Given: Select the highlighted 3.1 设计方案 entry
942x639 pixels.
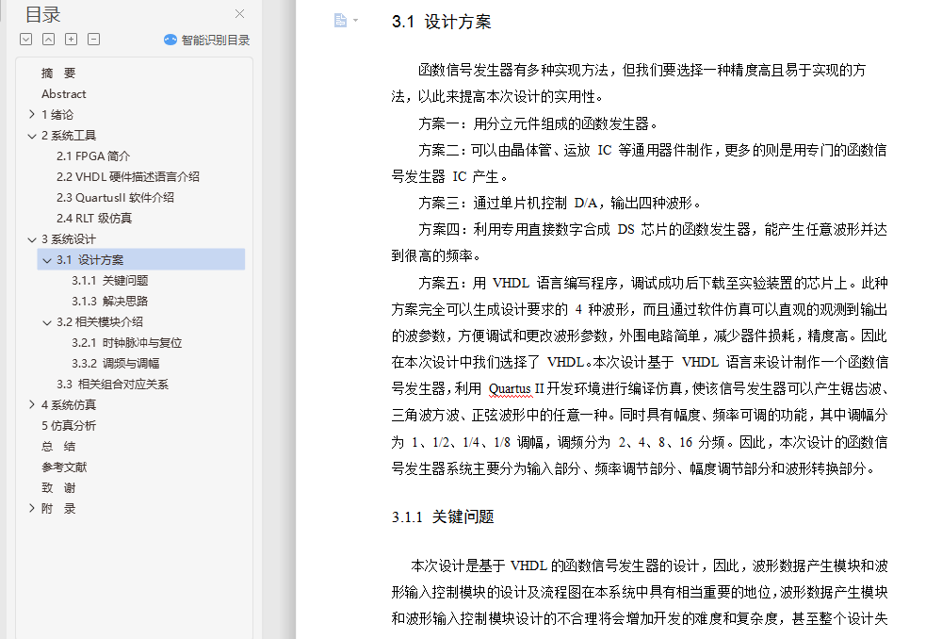Looking at the screenshot, I should 140,260.
